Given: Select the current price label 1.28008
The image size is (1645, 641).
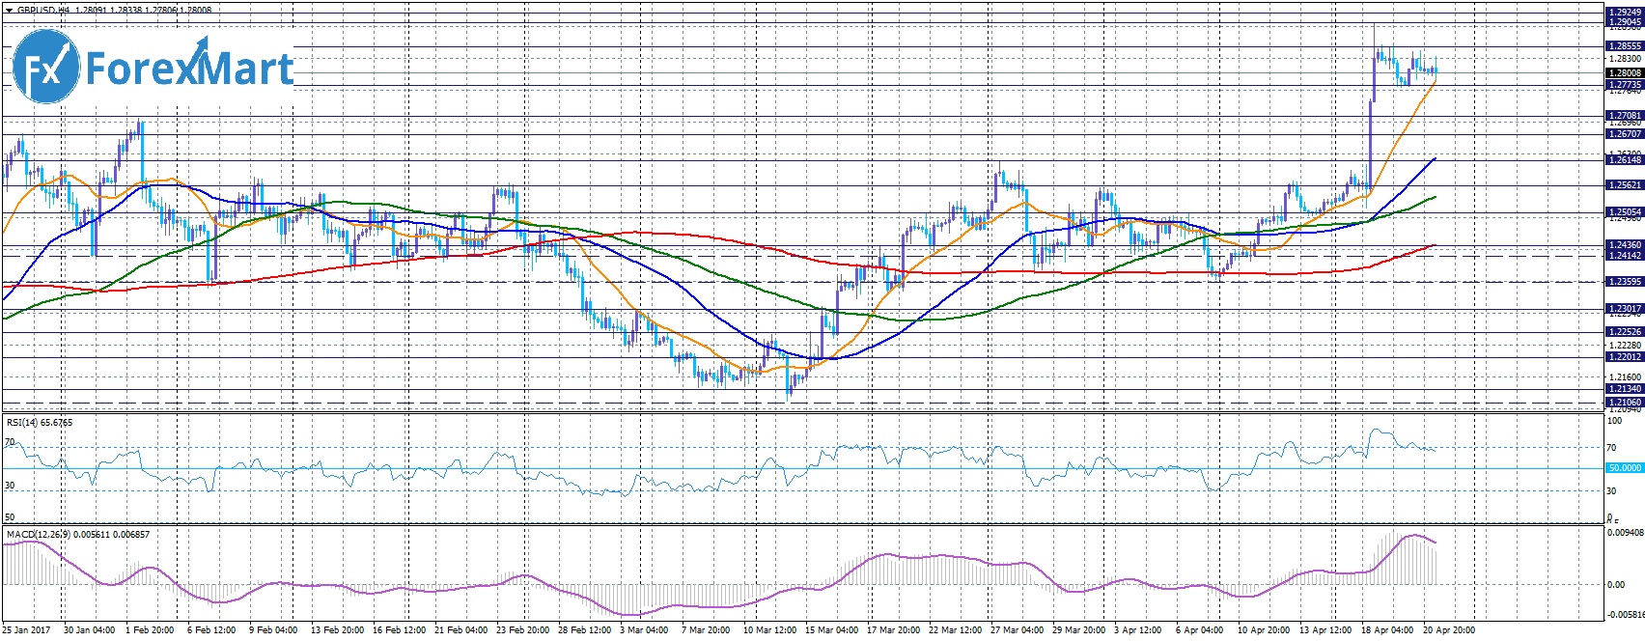Looking at the screenshot, I should pos(1624,73).
